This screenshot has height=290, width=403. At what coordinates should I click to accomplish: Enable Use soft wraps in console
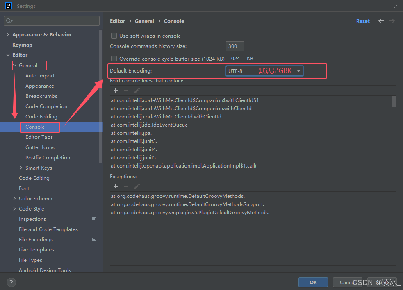[x=114, y=36]
